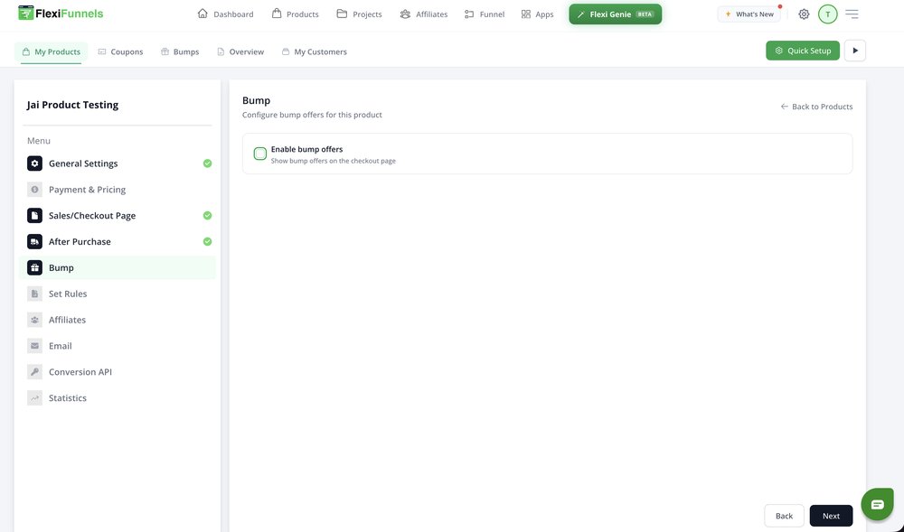Open Conversion API section
The height and width of the screenshot is (532, 904).
coord(118,372)
